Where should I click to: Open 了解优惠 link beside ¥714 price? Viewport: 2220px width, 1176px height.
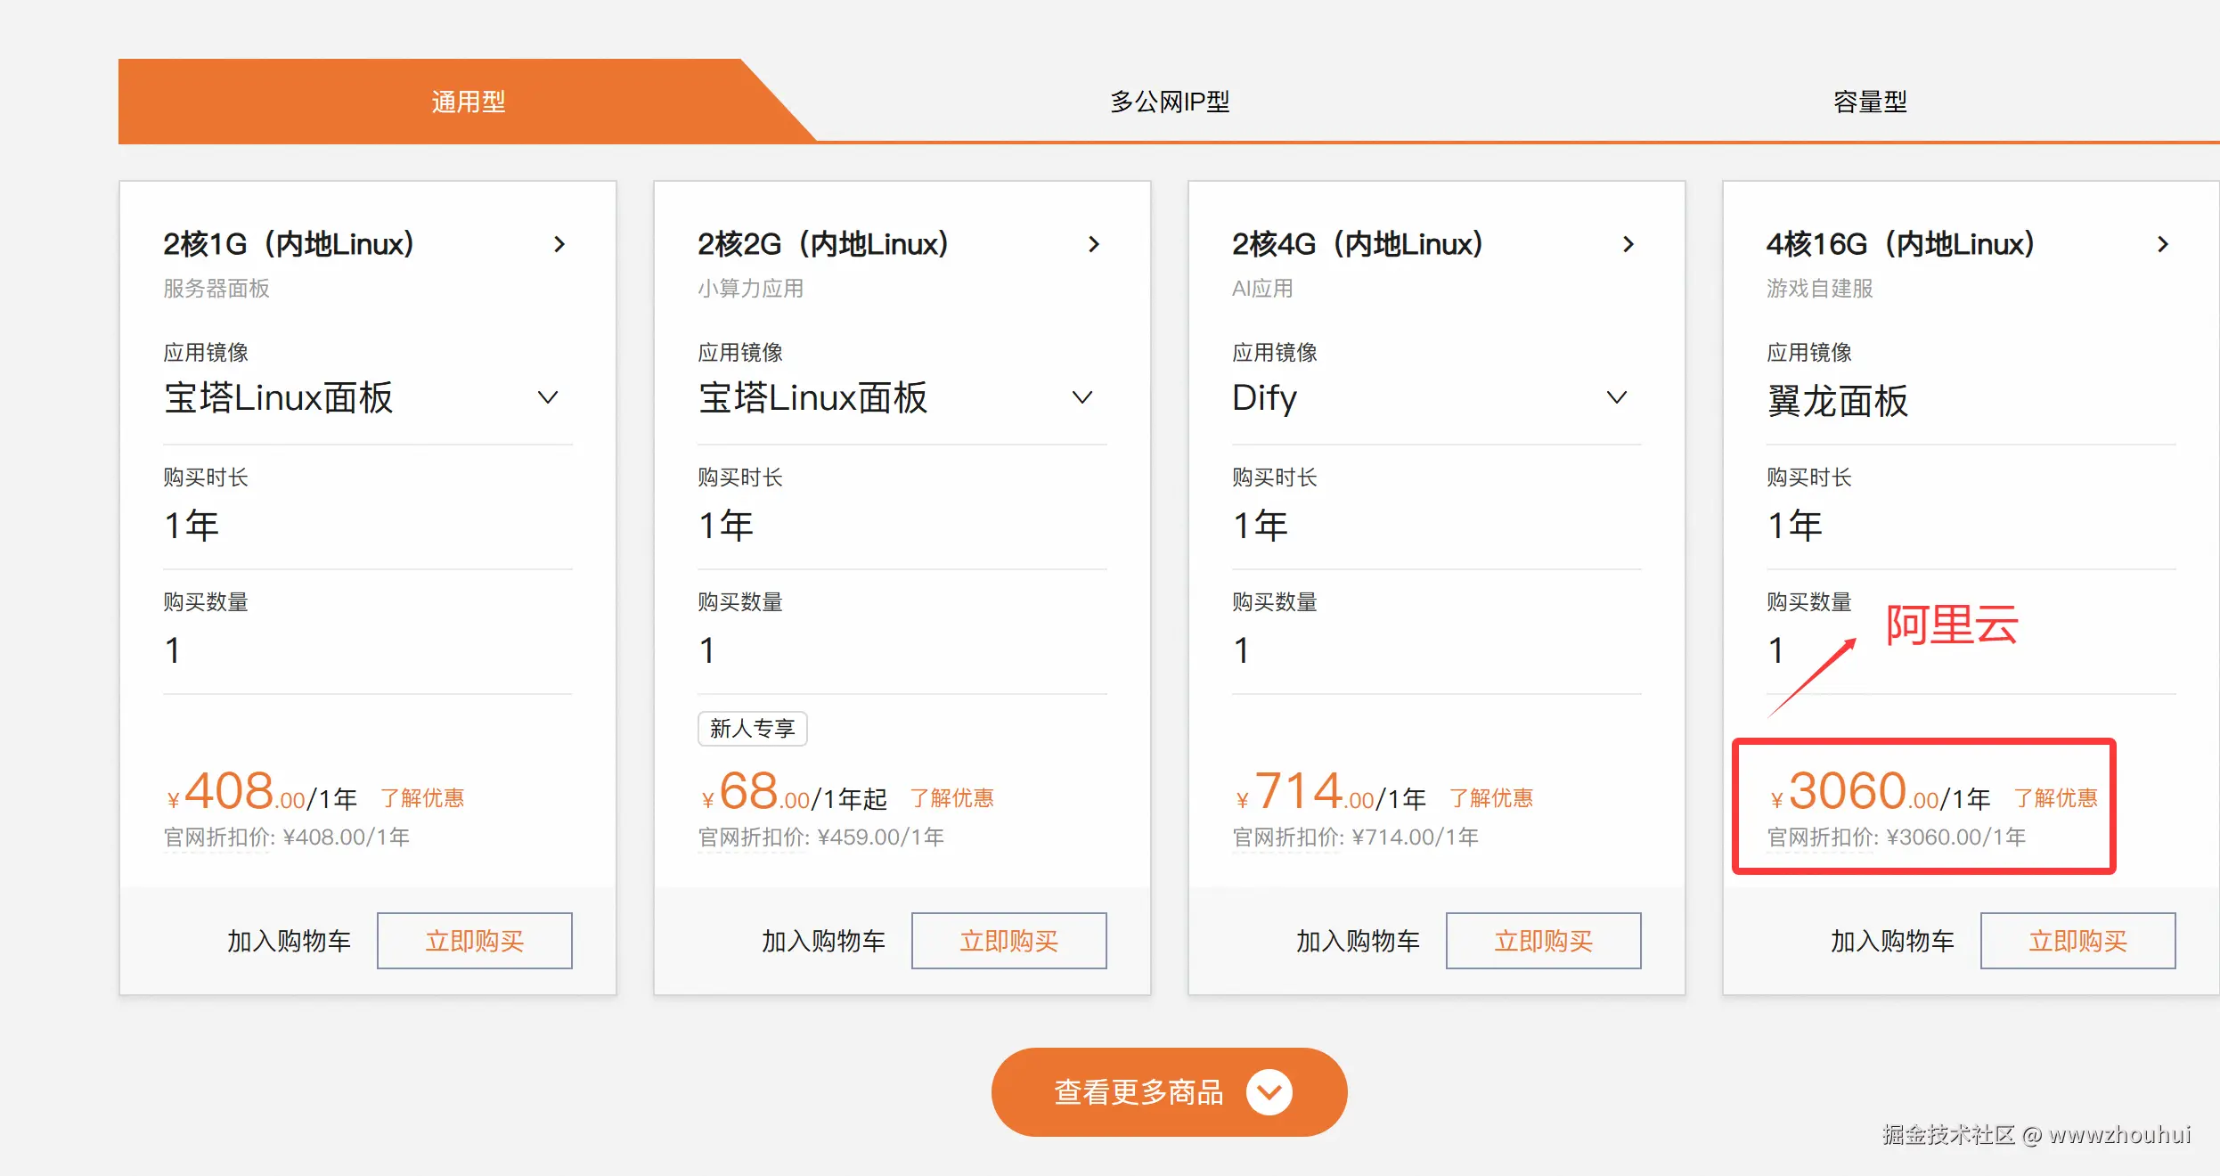pos(1491,798)
